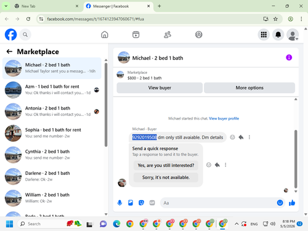Click Michael's avatar in the chat header
Image resolution: width=308 pixels, height=231 pixels.
(x=124, y=57)
